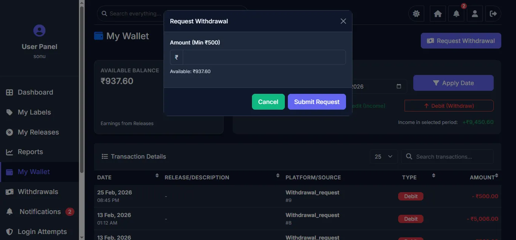This screenshot has height=240, width=516.
Task: Open Login Attempts in sidebar
Action: click(39, 232)
